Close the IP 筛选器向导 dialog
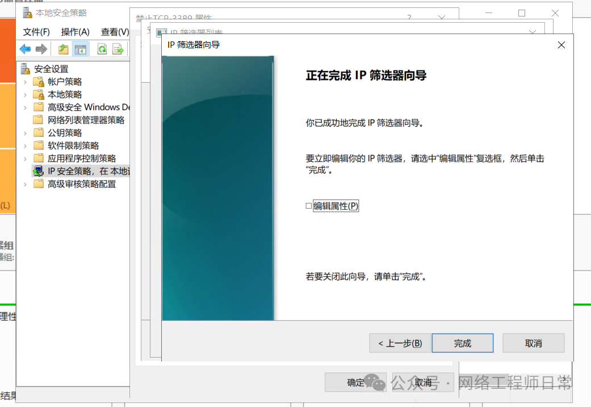591x407 pixels. 561,44
